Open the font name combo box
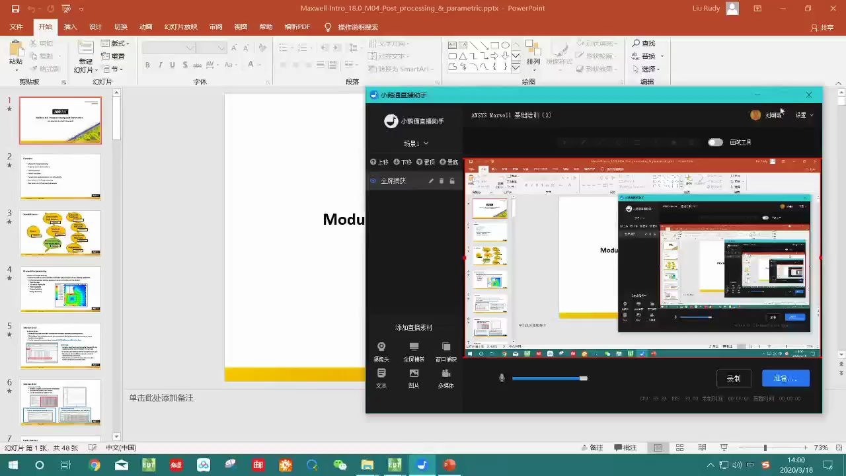The height and width of the screenshot is (476, 846). [x=169, y=48]
